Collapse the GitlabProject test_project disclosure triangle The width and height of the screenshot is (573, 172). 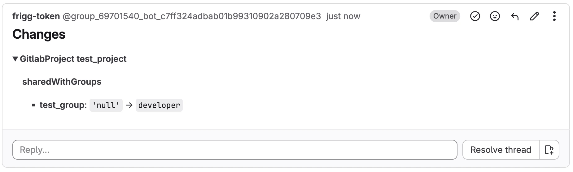[x=15, y=59]
